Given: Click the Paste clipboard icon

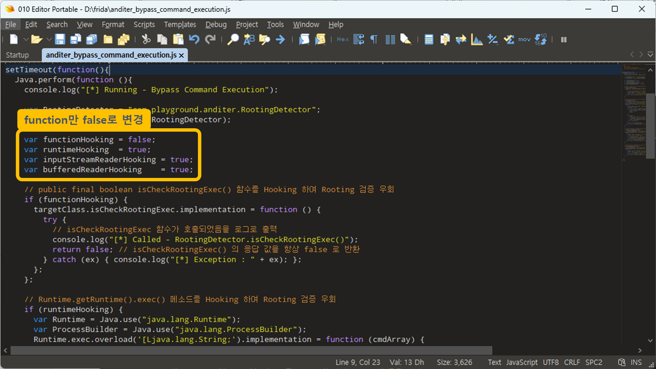Looking at the screenshot, I should (x=178, y=39).
